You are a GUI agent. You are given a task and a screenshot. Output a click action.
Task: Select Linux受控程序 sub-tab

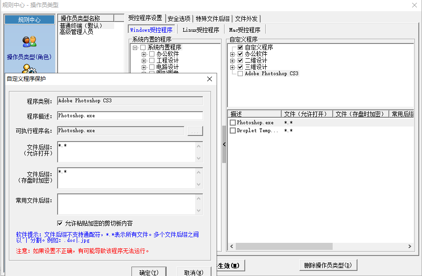point(201,30)
